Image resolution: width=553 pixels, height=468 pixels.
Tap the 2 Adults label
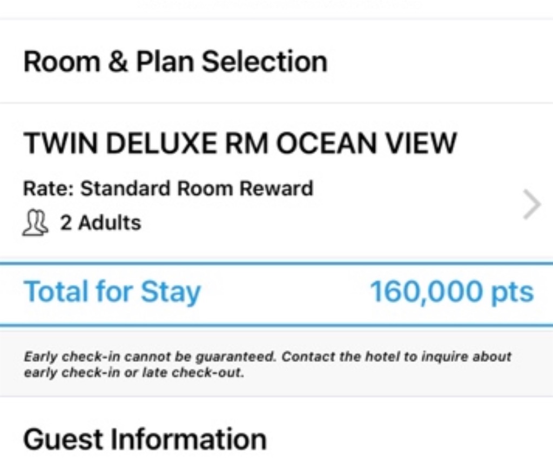coord(100,223)
